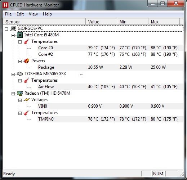Screen dimensions: 187x180
Task: Collapse the Voltages branch
Action: click(x=20, y=100)
